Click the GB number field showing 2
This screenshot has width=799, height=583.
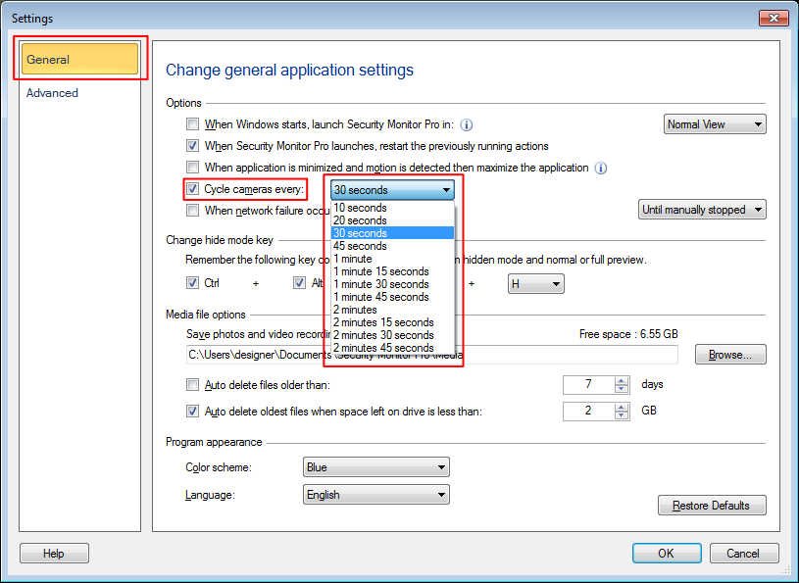(x=588, y=411)
